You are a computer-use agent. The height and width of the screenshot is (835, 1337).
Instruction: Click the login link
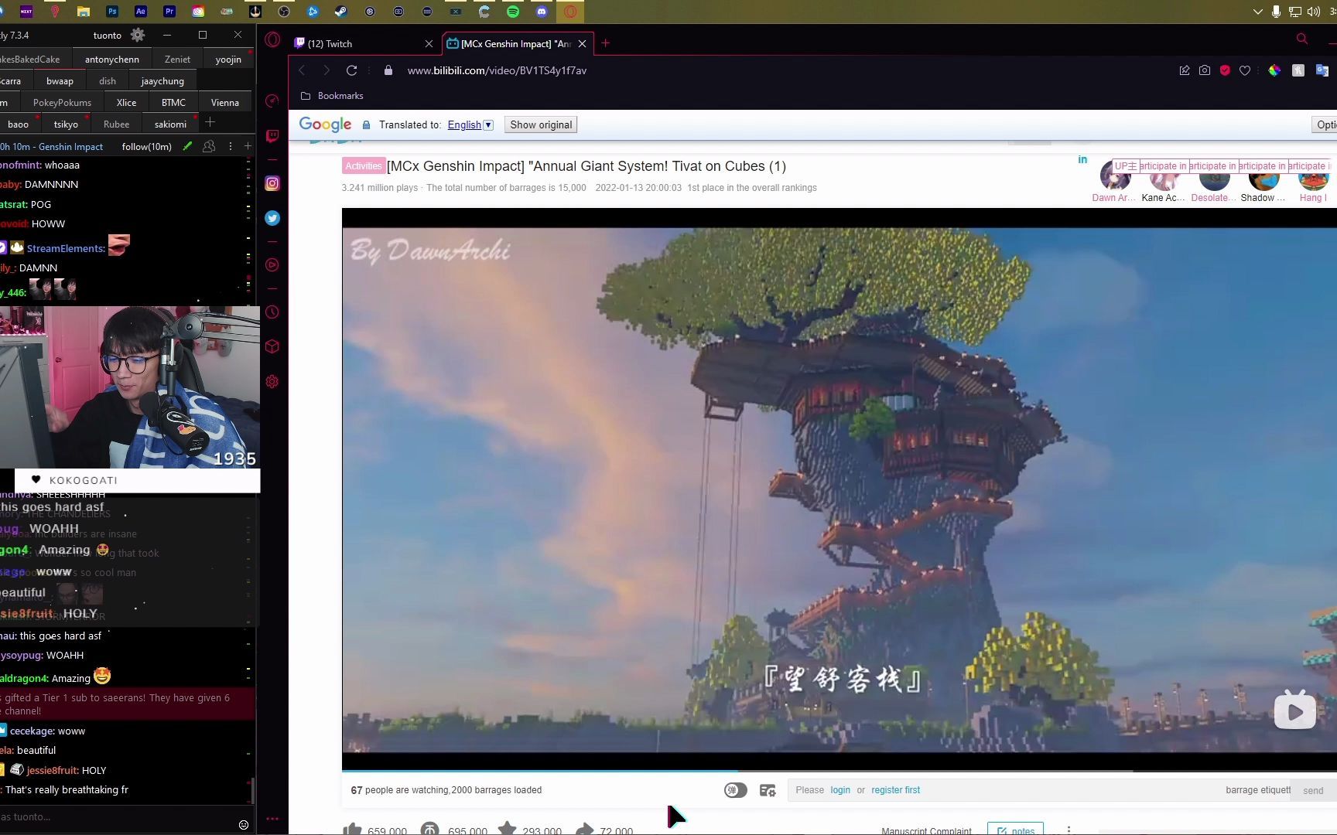point(840,790)
